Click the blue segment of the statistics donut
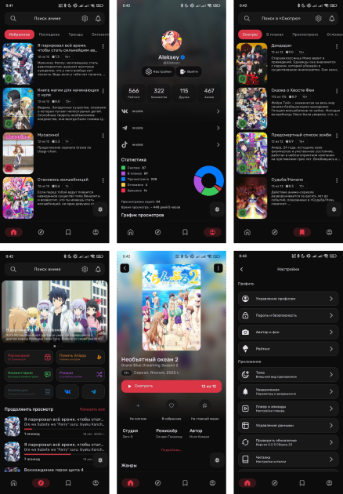 click(211, 173)
